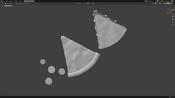The width and height of the screenshot is (175, 98).
Task: Click the new view layer icon
Action: 172,1
